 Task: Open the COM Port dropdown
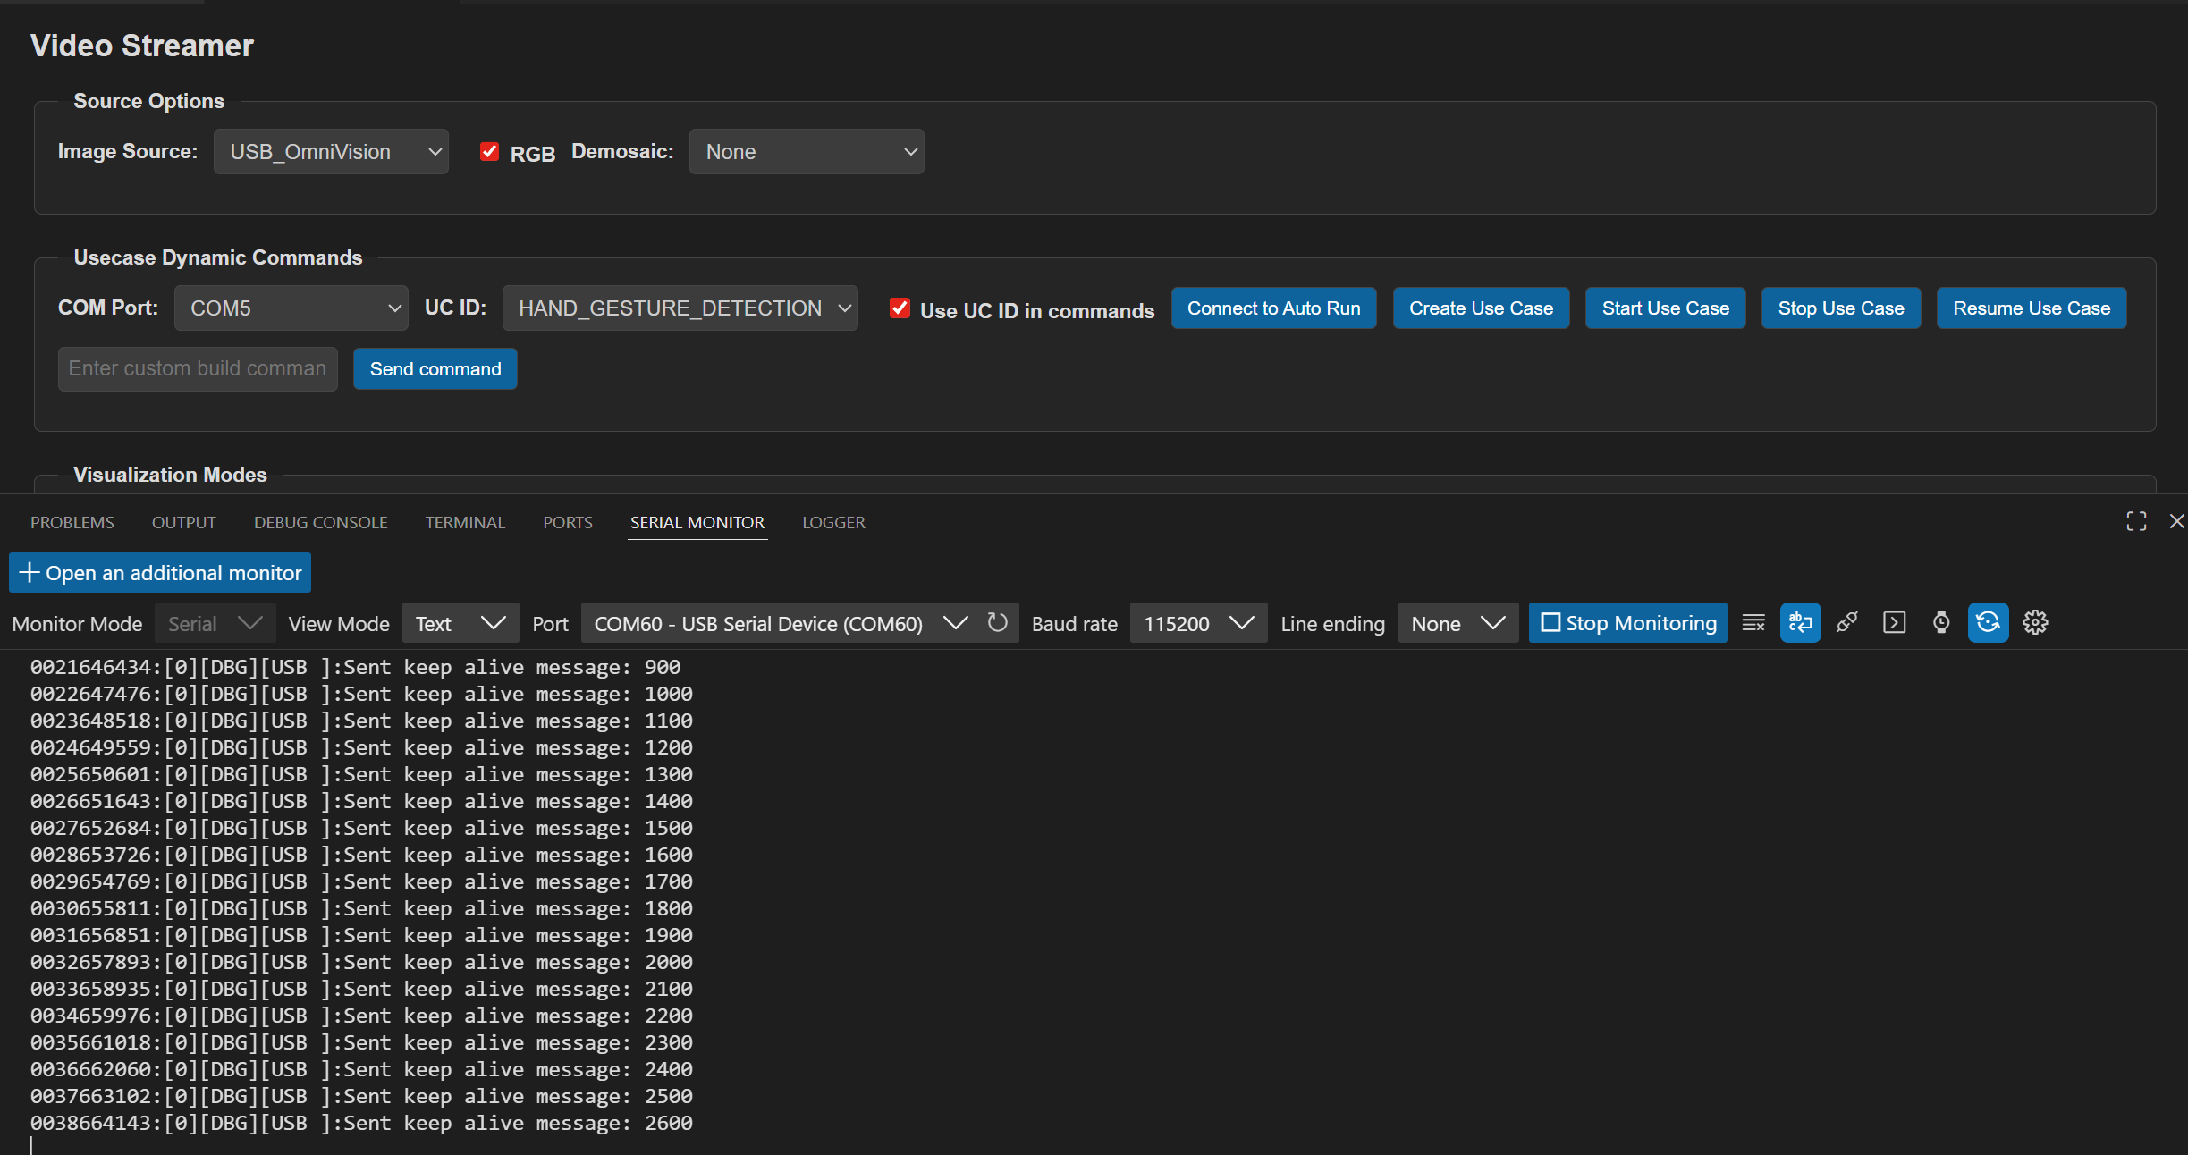click(x=291, y=308)
